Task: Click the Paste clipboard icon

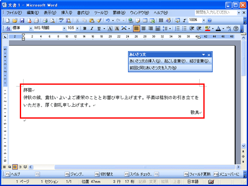Action: click(x=92, y=20)
